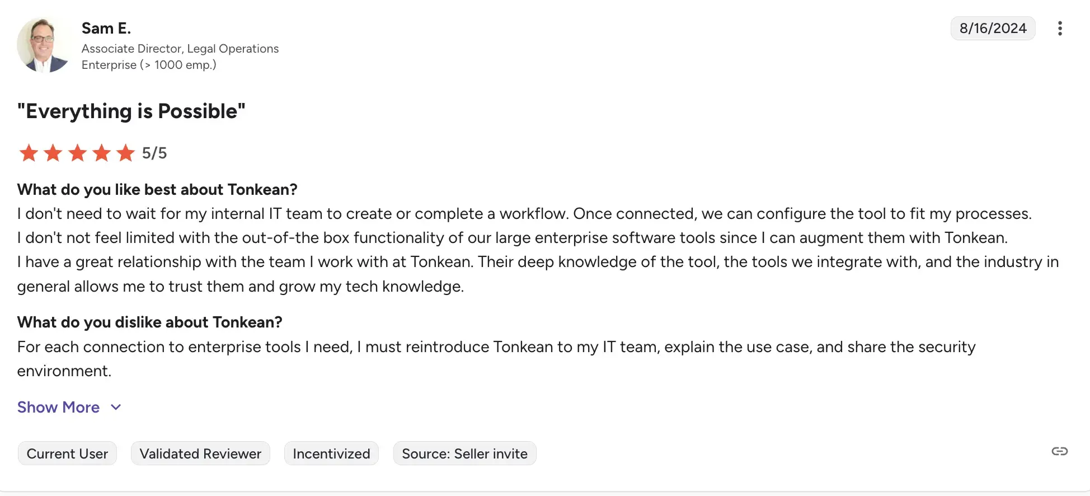Screen dimensions: 1090x496
Task: Click the 8/16/2024 date badge
Action: [x=993, y=29]
